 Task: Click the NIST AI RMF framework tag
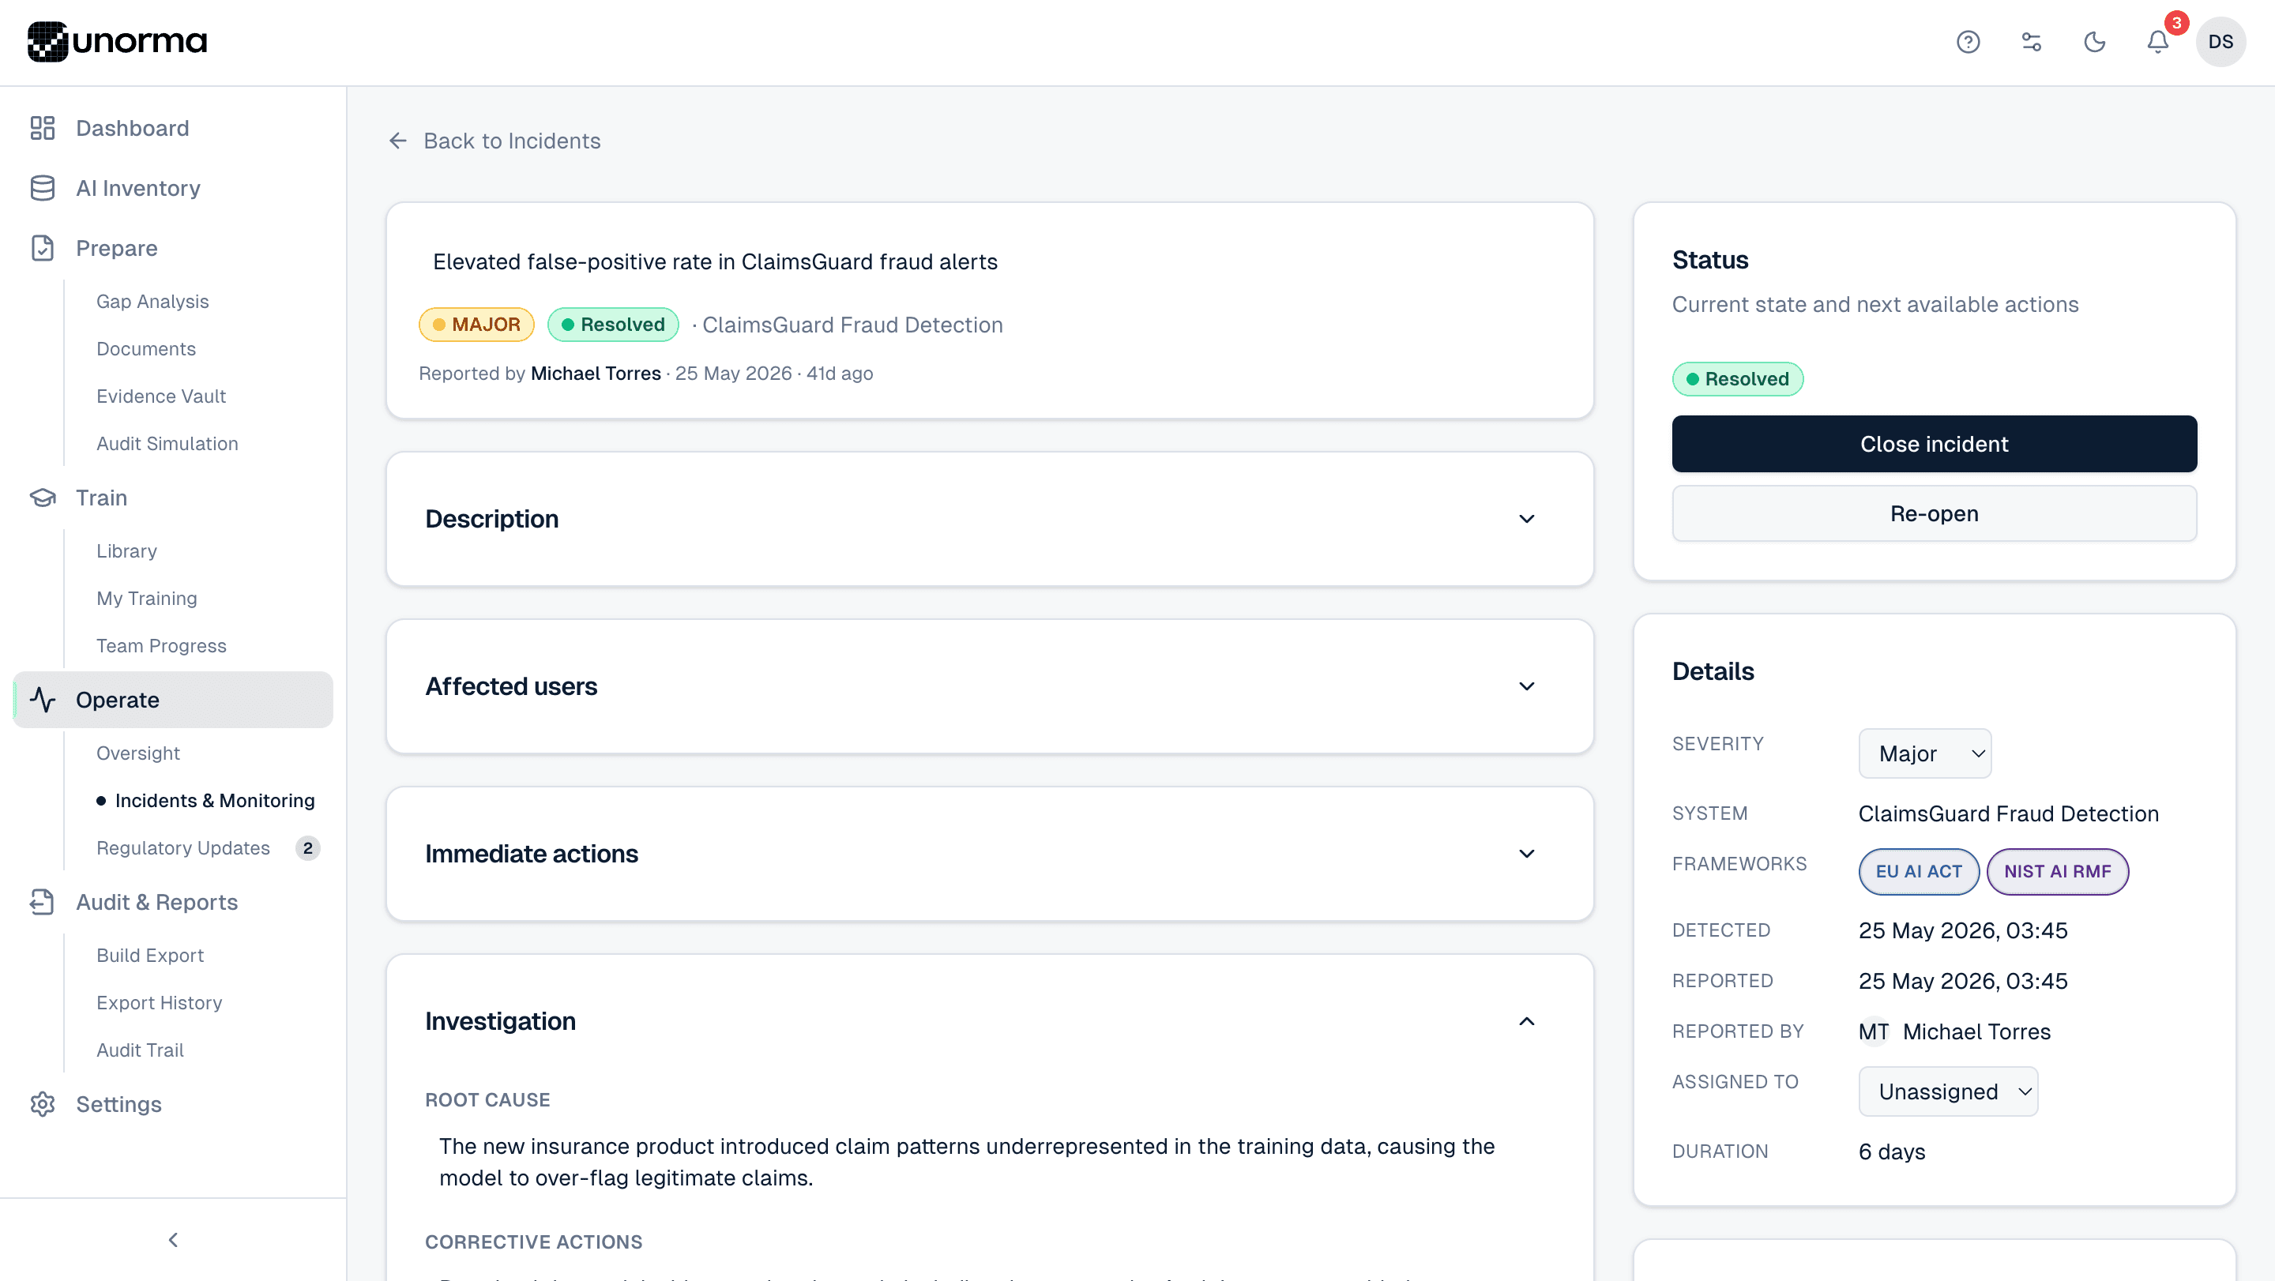click(2057, 872)
